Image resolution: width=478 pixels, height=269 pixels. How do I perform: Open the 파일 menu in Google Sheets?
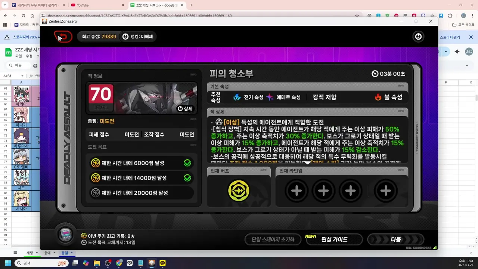(19, 56)
